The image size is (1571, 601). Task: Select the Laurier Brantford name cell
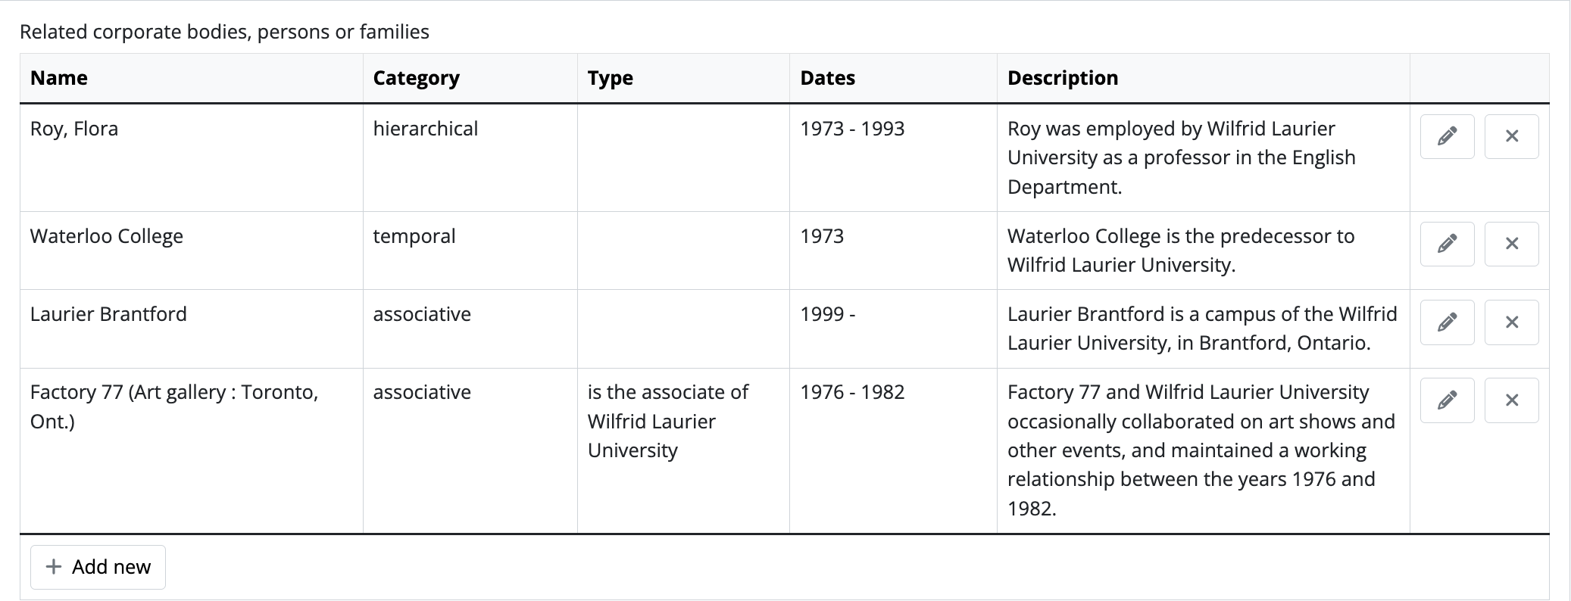click(x=108, y=314)
